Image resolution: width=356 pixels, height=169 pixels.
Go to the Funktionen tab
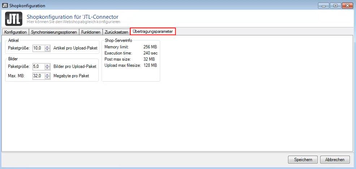click(x=91, y=32)
